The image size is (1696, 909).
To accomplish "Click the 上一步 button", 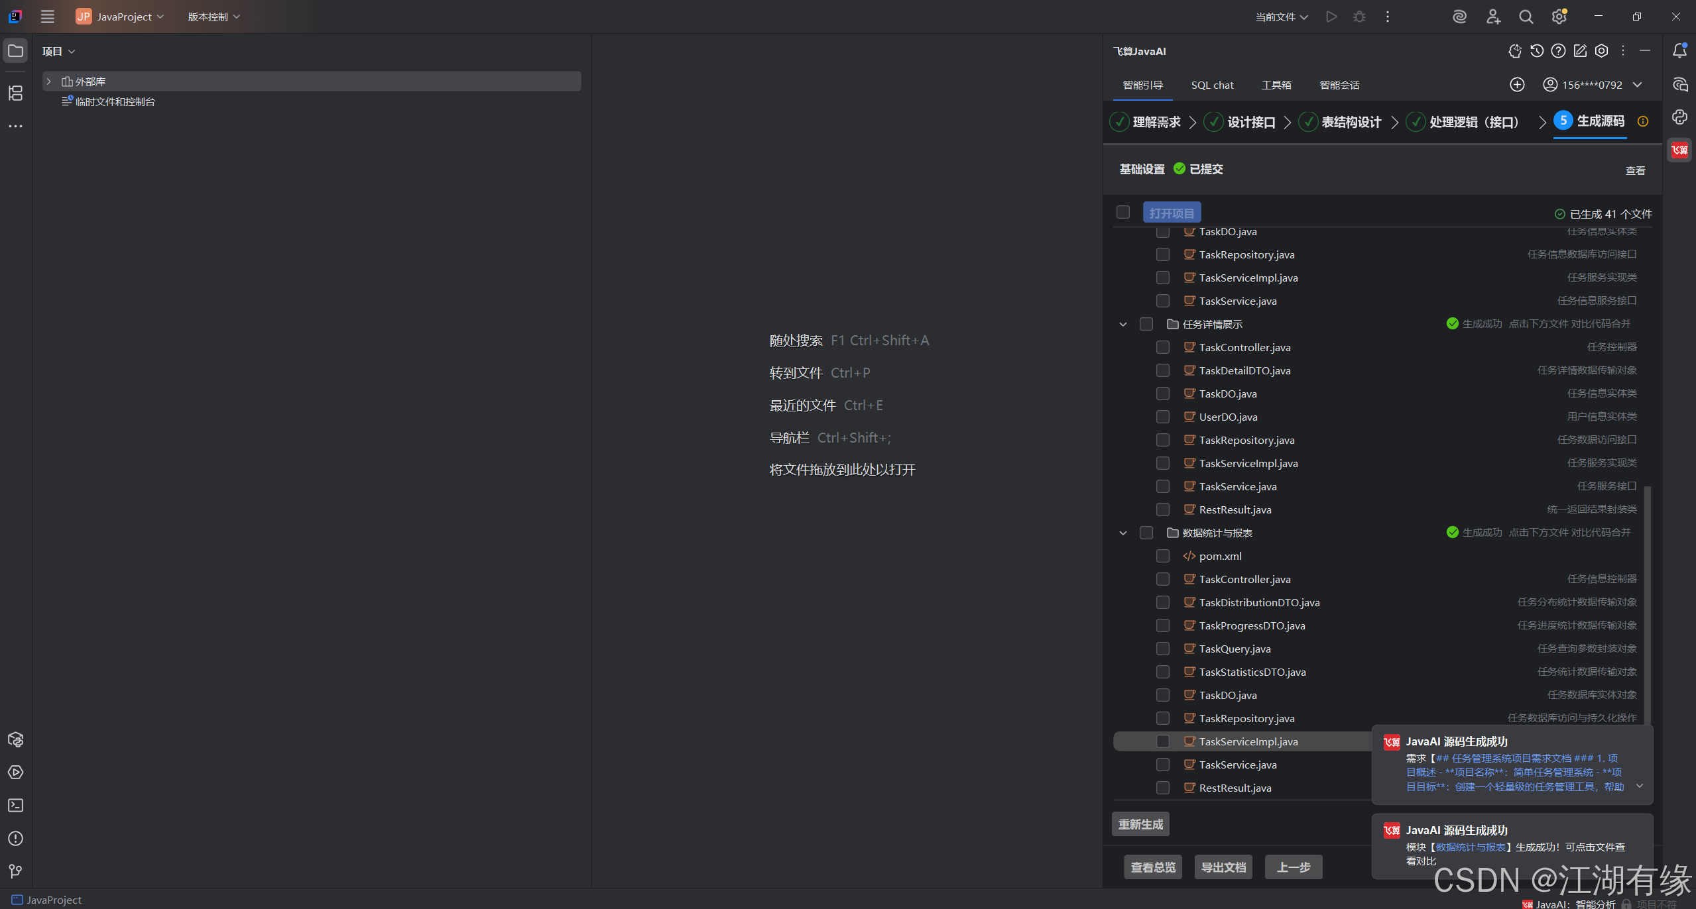I will pyautogui.click(x=1294, y=867).
